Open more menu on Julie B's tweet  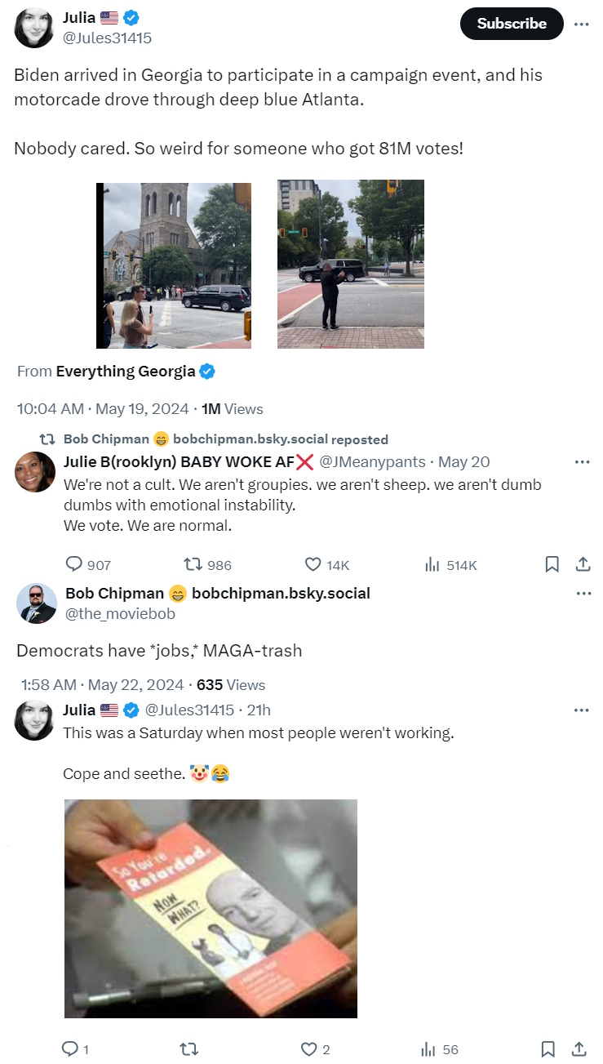(582, 462)
